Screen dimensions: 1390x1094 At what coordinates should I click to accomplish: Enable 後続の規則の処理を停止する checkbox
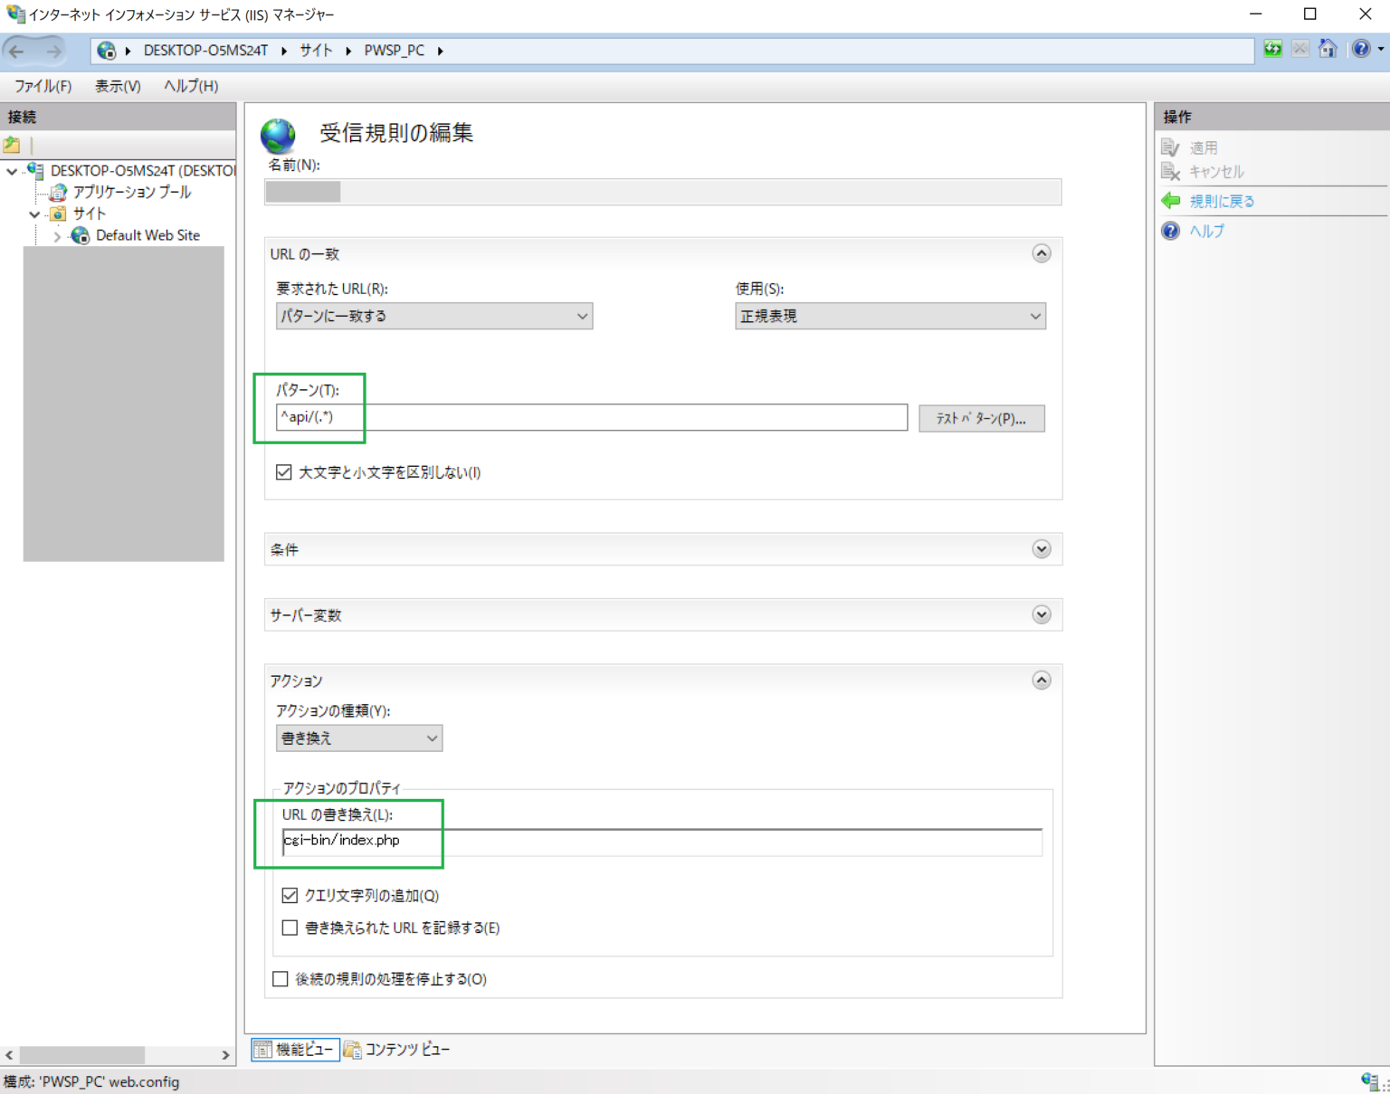(x=281, y=979)
